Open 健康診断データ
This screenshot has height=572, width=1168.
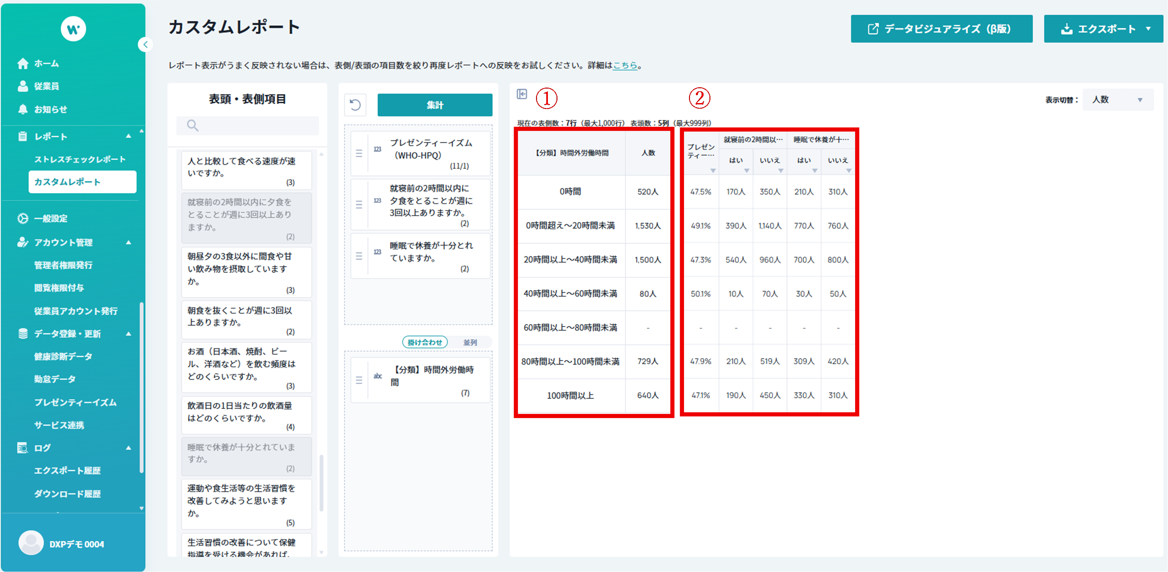pyautogui.click(x=63, y=356)
